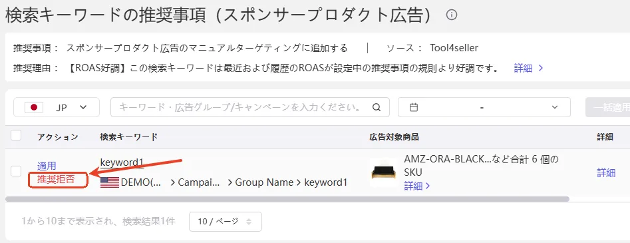Open the JP marketplace dropdown
Image resolution: width=630 pixels, height=243 pixels.
pyautogui.click(x=57, y=107)
